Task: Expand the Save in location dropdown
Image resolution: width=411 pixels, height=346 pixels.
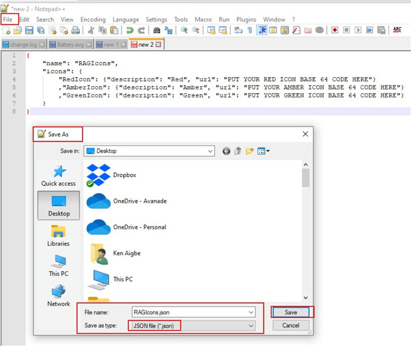Action: pyautogui.click(x=210, y=151)
